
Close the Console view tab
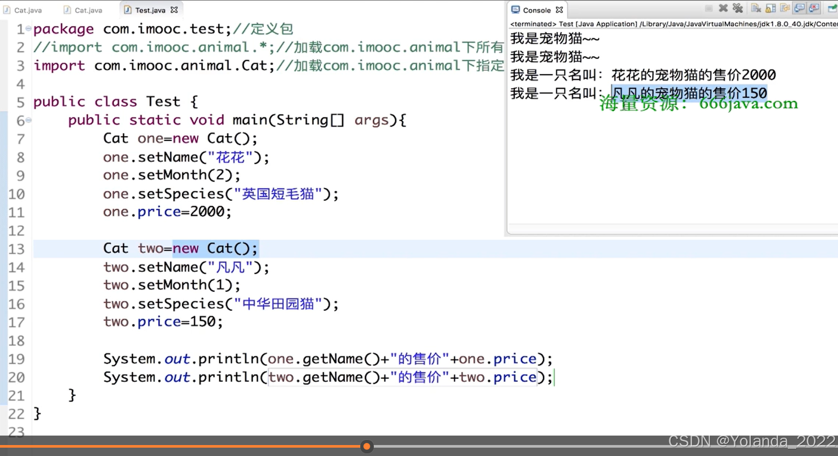[x=559, y=10]
